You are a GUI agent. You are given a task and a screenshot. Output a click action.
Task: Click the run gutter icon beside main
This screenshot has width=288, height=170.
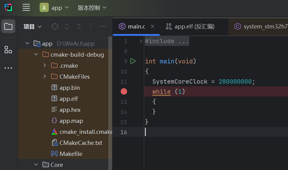click(x=133, y=61)
